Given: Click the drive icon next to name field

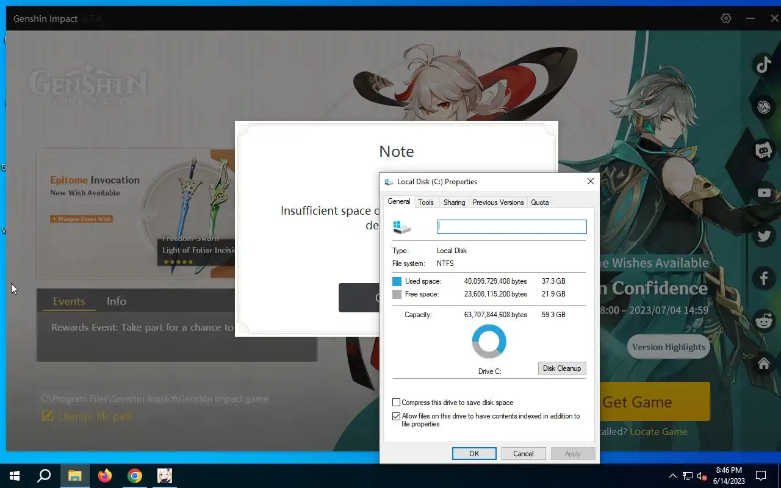Looking at the screenshot, I should tap(402, 227).
